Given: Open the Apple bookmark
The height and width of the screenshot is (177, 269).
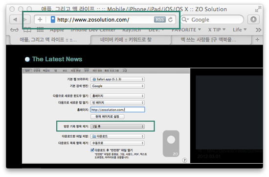Looking at the screenshot, I should pyautogui.click(x=57, y=30).
